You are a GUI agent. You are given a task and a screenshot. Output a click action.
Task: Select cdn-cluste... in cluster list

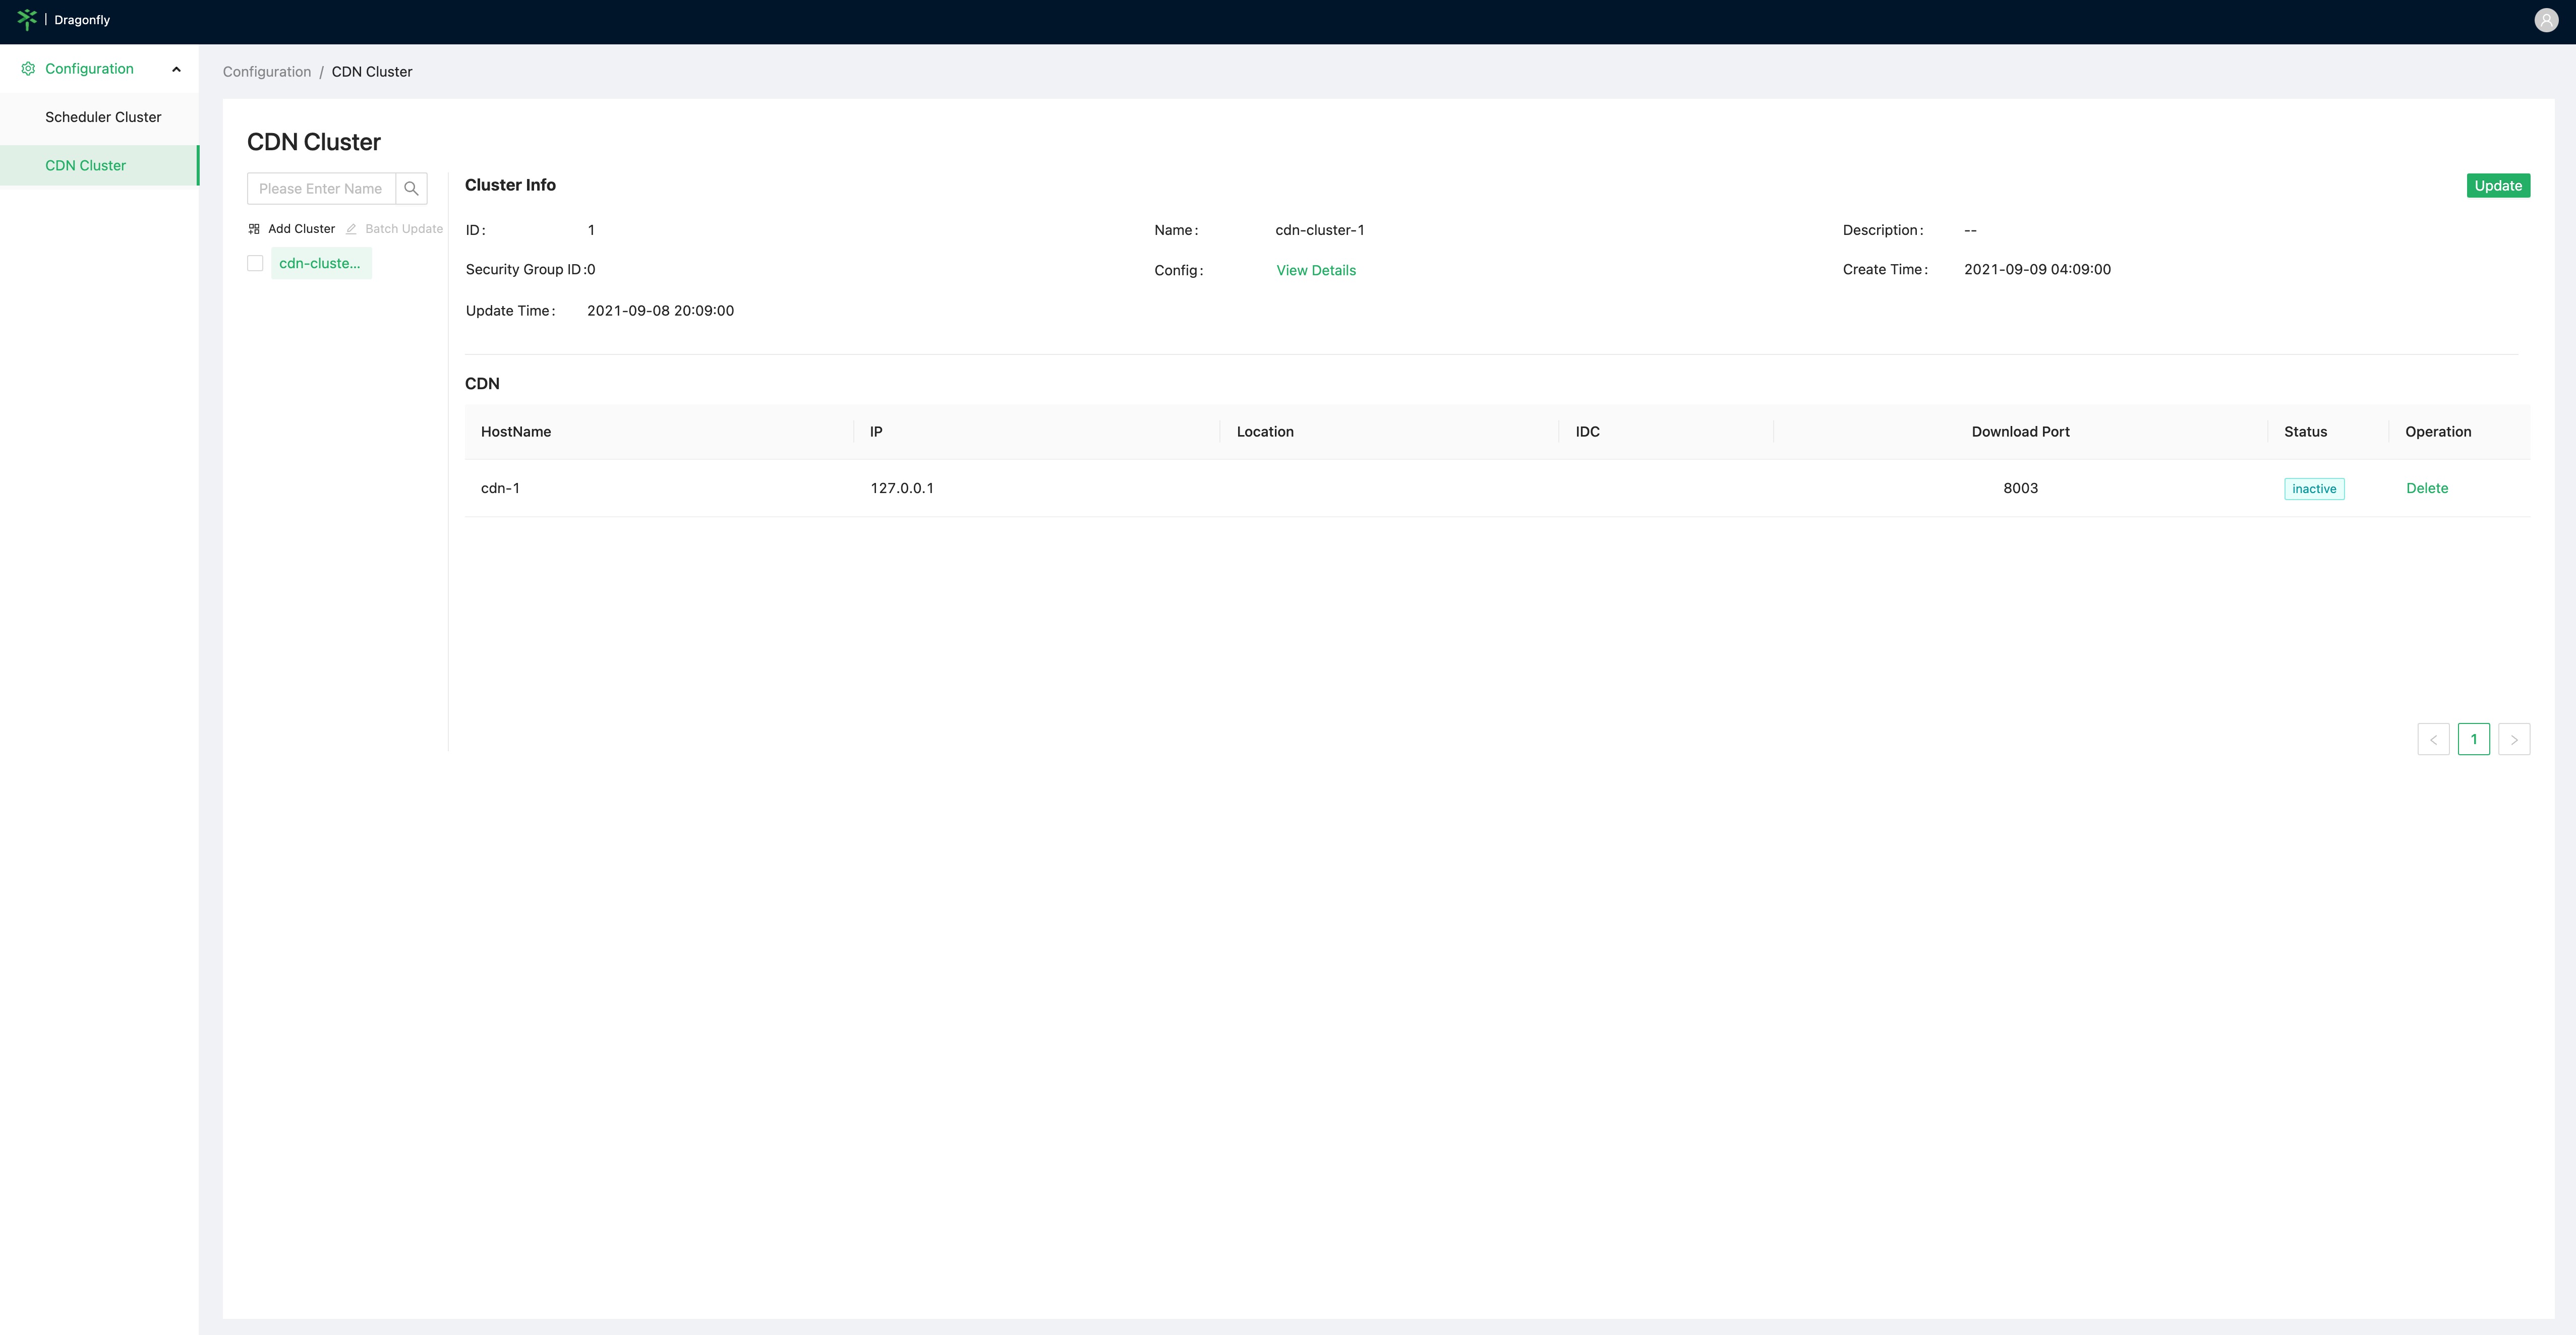coord(321,264)
